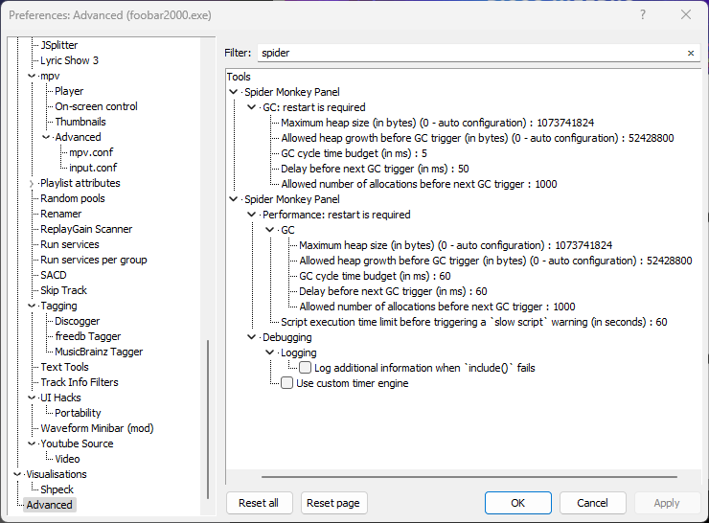Collapse the Visualisations node
Image resolution: width=709 pixels, height=523 pixels.
click(17, 474)
